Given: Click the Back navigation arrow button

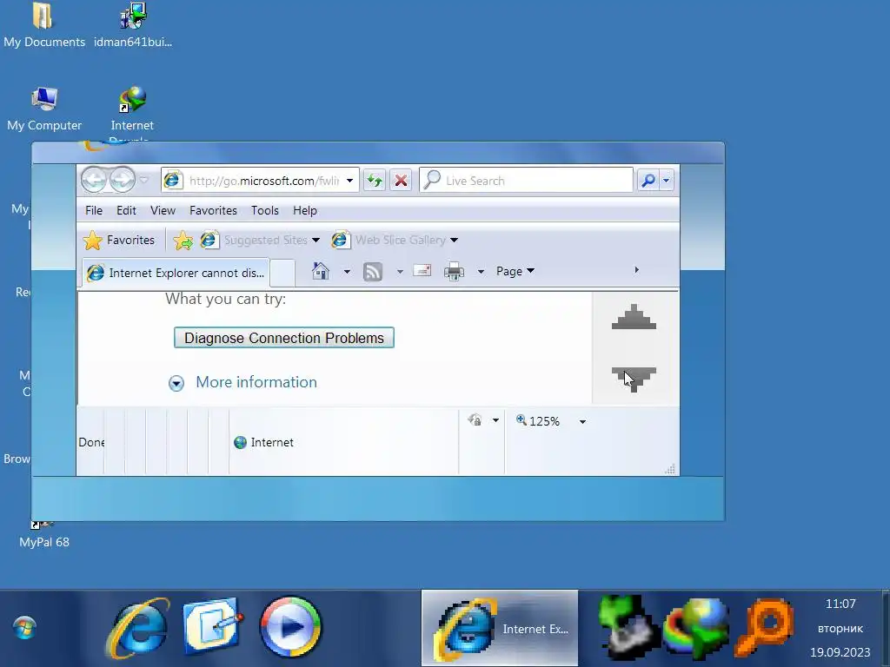Looking at the screenshot, I should point(94,181).
